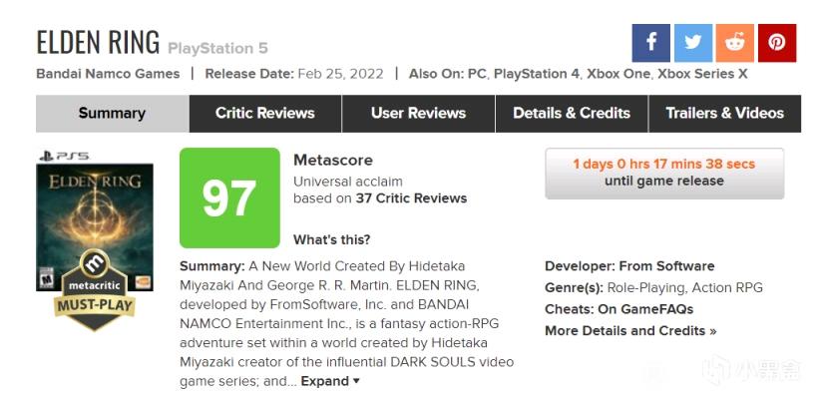Click the release countdown button
The image size is (826, 396).
(664, 174)
